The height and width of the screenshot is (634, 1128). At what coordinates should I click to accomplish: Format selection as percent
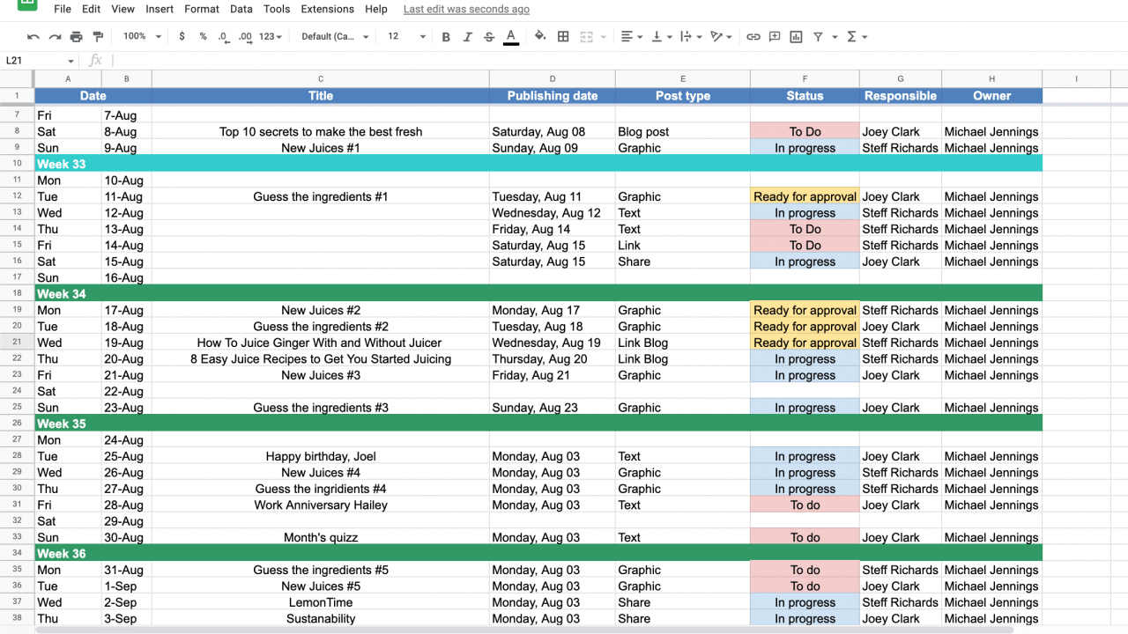[x=202, y=36]
